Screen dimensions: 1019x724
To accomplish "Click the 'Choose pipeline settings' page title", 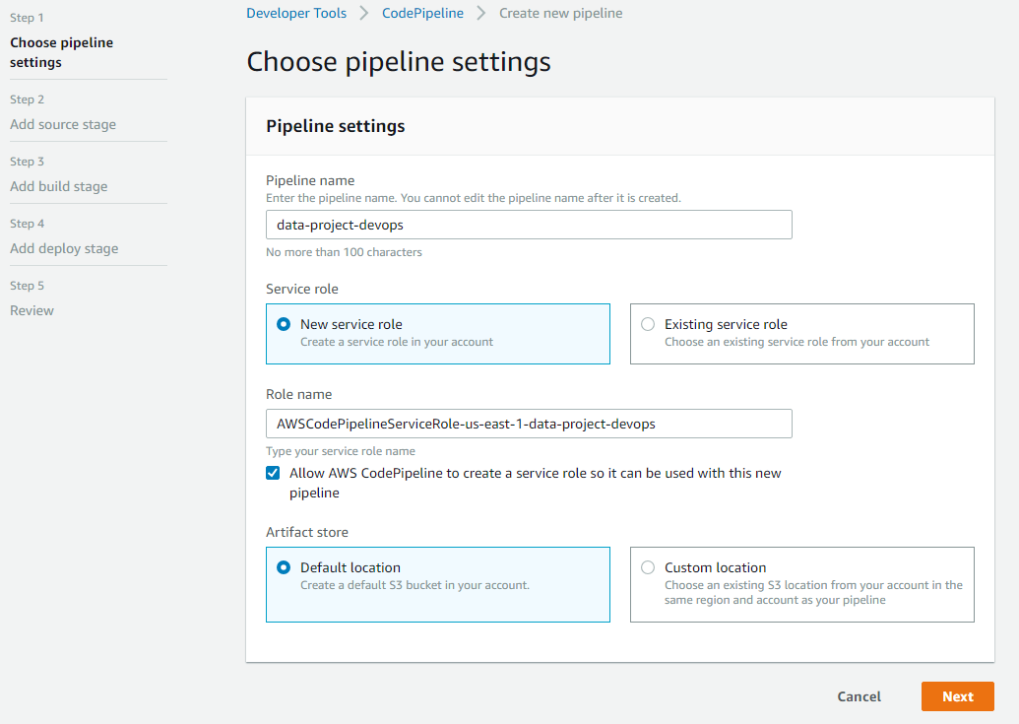I will tap(399, 62).
